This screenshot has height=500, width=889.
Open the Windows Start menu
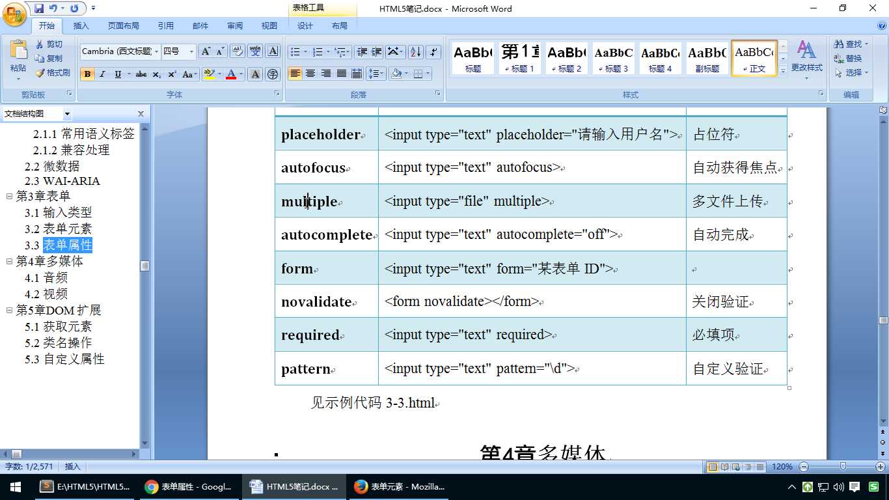click(16, 487)
